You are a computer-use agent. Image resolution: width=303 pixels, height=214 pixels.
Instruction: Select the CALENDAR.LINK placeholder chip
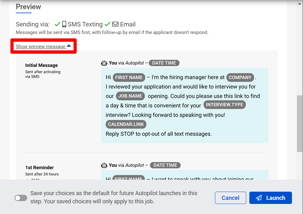[x=126, y=124]
